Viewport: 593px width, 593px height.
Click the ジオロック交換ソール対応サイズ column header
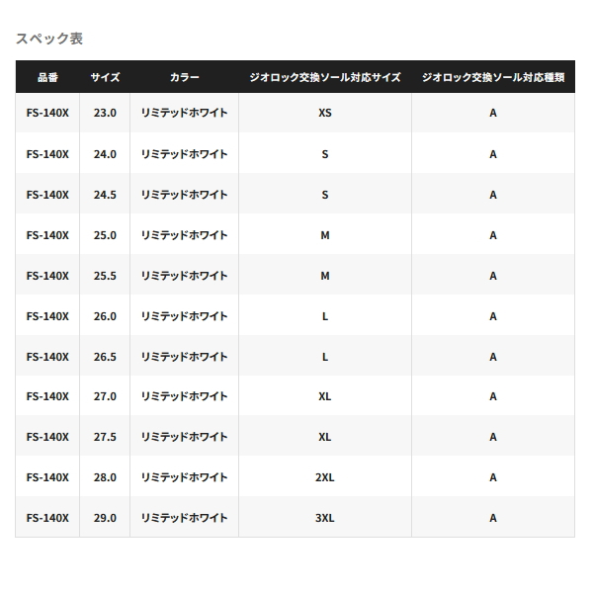tap(325, 77)
